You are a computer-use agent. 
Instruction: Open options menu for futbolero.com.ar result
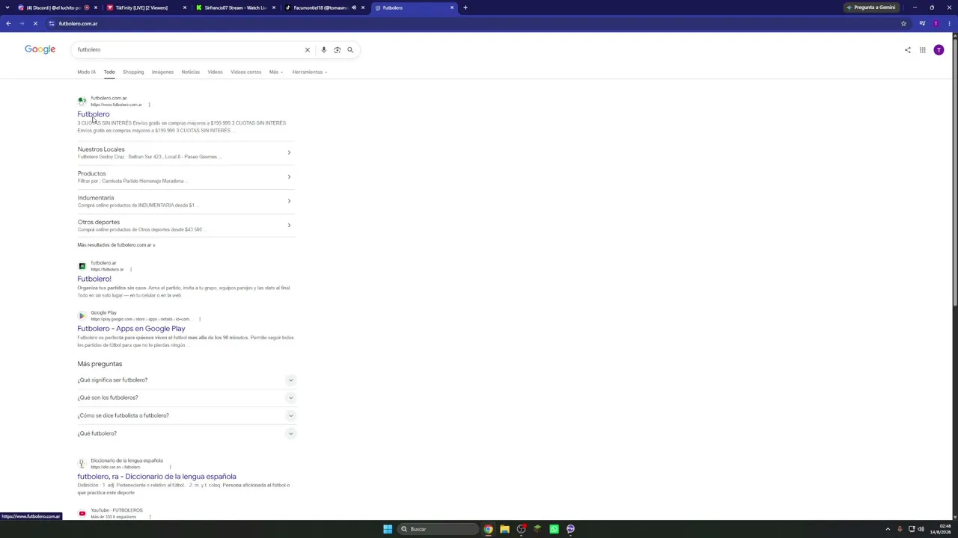tap(149, 105)
